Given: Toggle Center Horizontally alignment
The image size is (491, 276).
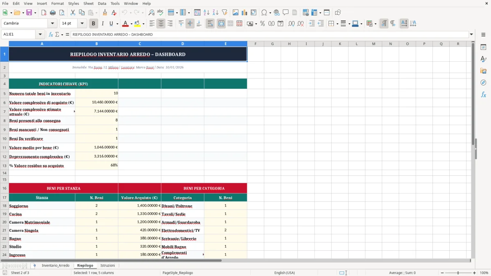Looking at the screenshot, I should click(x=161, y=24).
